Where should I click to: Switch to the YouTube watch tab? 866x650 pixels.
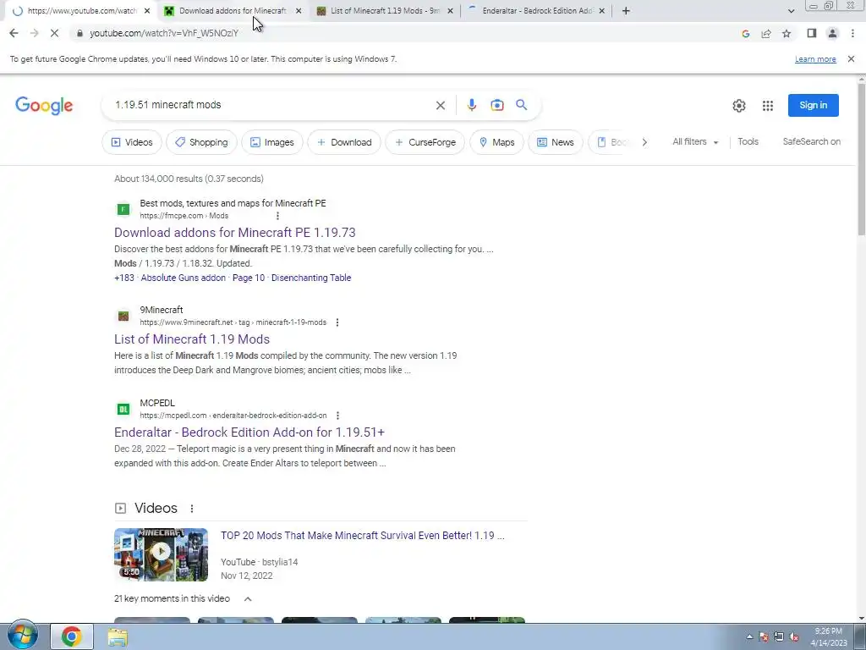82,11
